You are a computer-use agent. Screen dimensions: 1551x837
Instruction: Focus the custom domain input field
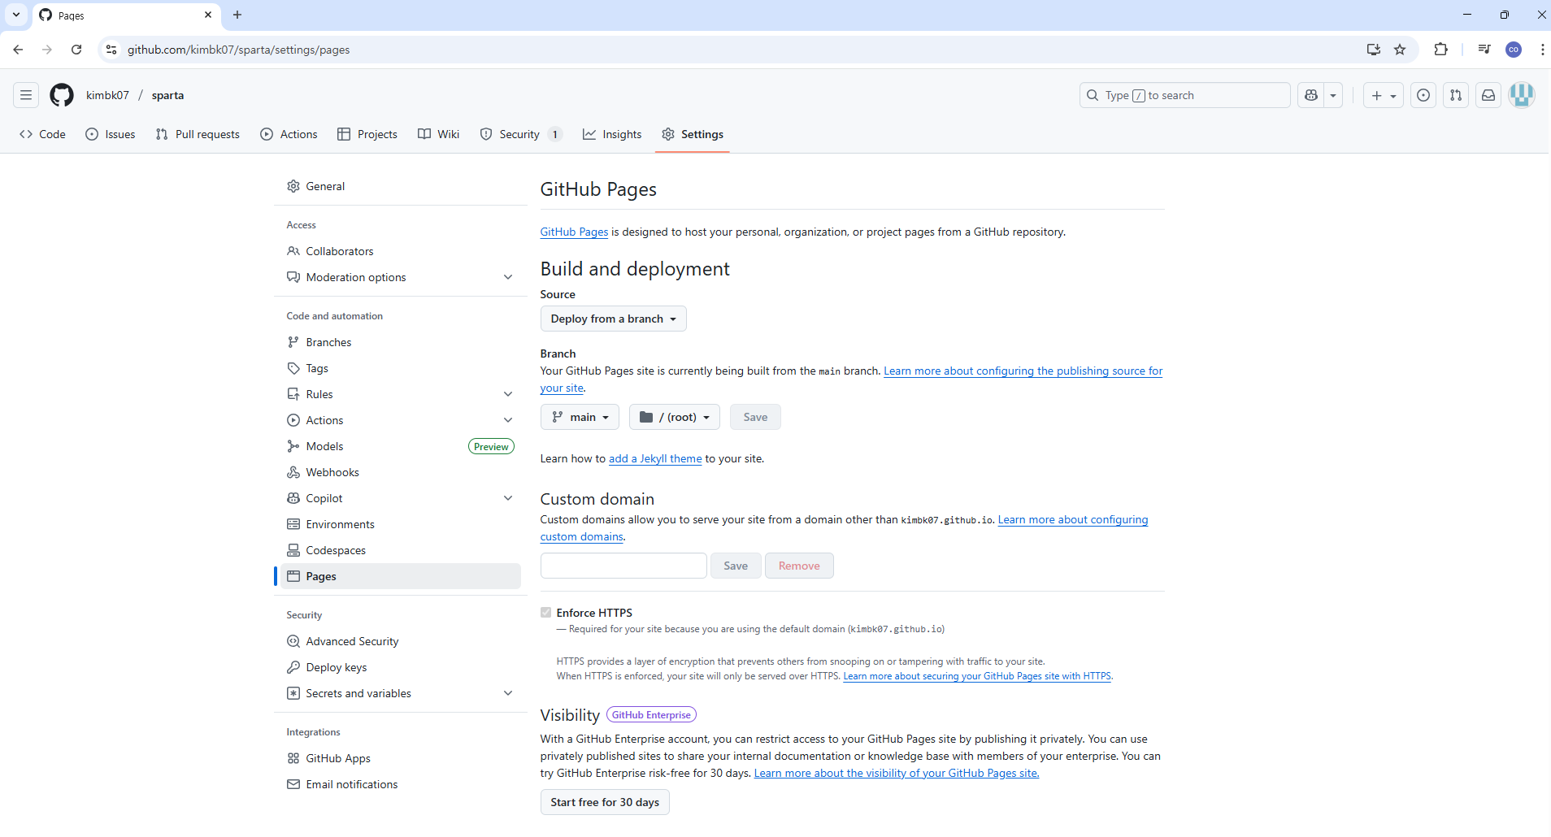pyautogui.click(x=623, y=566)
